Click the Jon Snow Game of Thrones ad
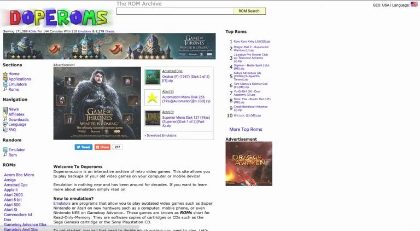The width and height of the screenshot is (420, 231). 97,103
